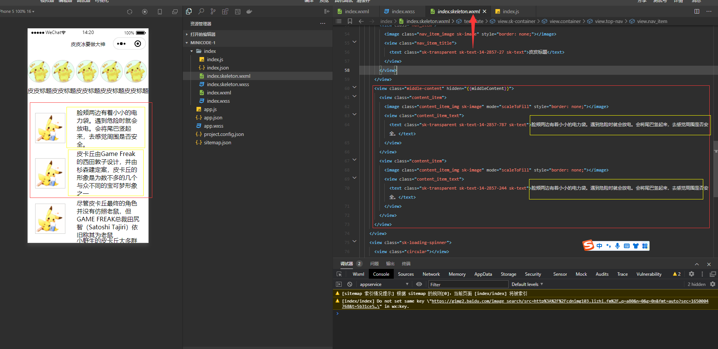Open the Default levels dropdown

pos(527,284)
